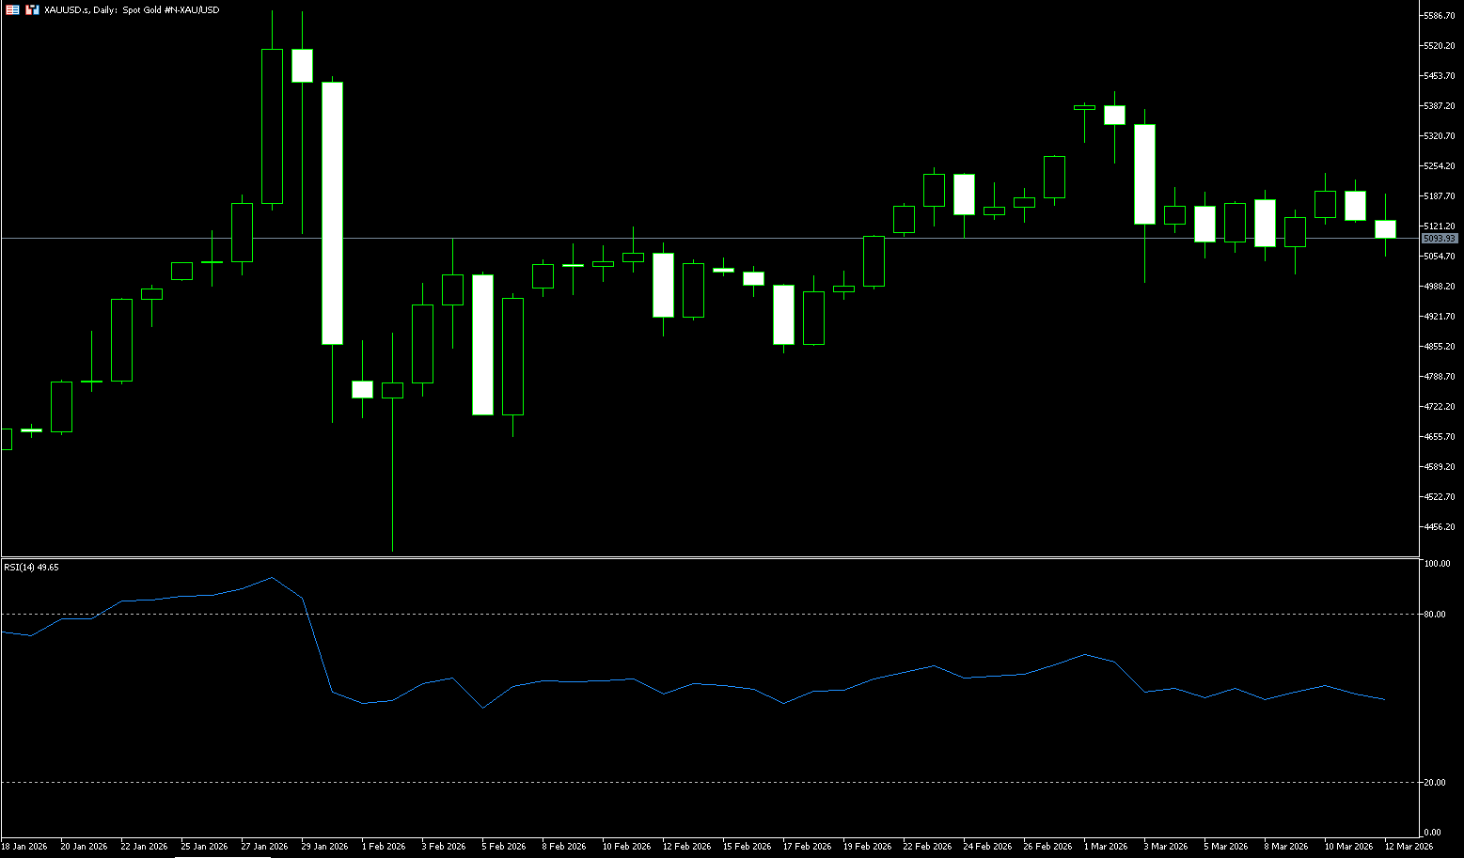Click the RSI line's highest peak point
Image resolution: width=1464 pixels, height=858 pixels.
point(272,577)
